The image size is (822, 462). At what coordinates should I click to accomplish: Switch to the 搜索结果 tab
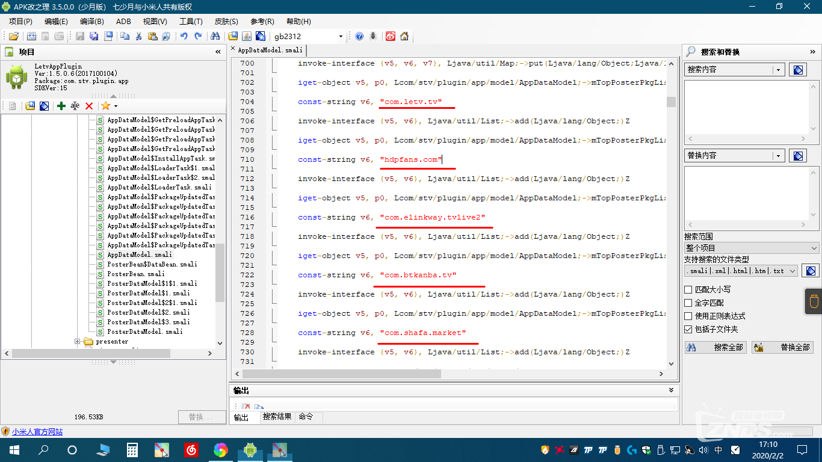tap(277, 417)
